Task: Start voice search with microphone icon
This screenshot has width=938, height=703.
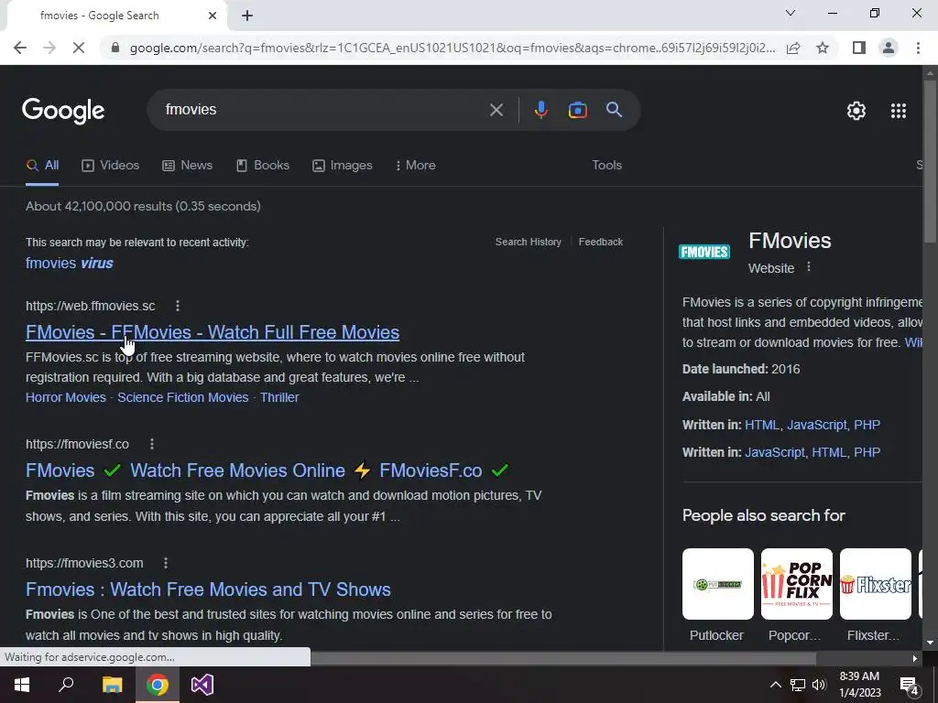Action: [x=540, y=110]
